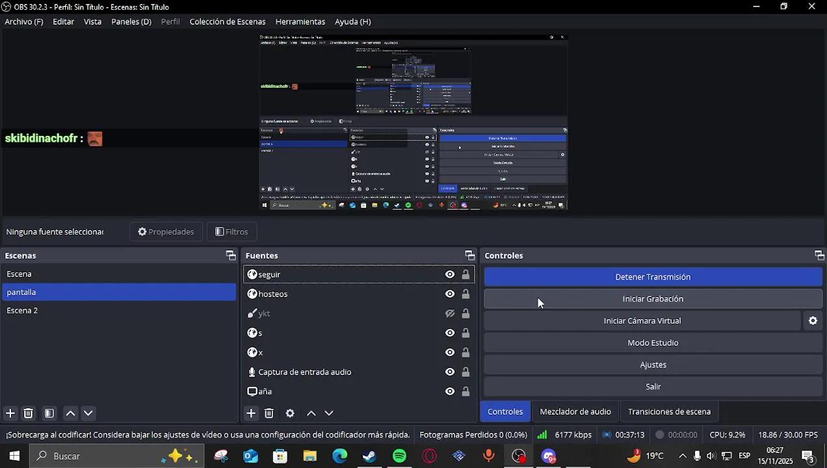Viewport: 827px width, 468px height.
Task: Click the Filtros button
Action: coord(231,232)
